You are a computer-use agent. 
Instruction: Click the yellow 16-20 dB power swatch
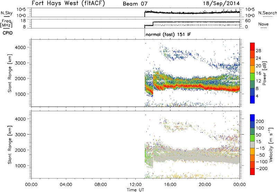(x=252, y=69)
